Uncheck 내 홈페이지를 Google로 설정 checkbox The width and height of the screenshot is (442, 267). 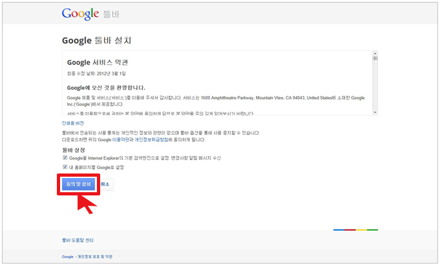[x=65, y=167]
